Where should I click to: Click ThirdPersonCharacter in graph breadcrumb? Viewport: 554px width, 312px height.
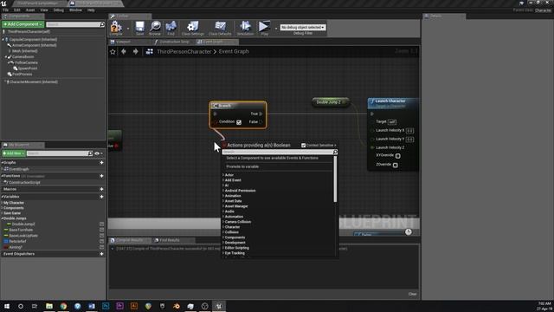coord(184,52)
